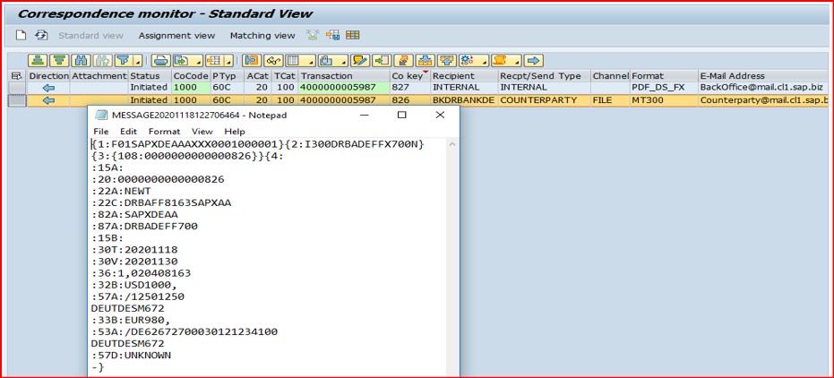Click the FILE channel cell

(610, 100)
